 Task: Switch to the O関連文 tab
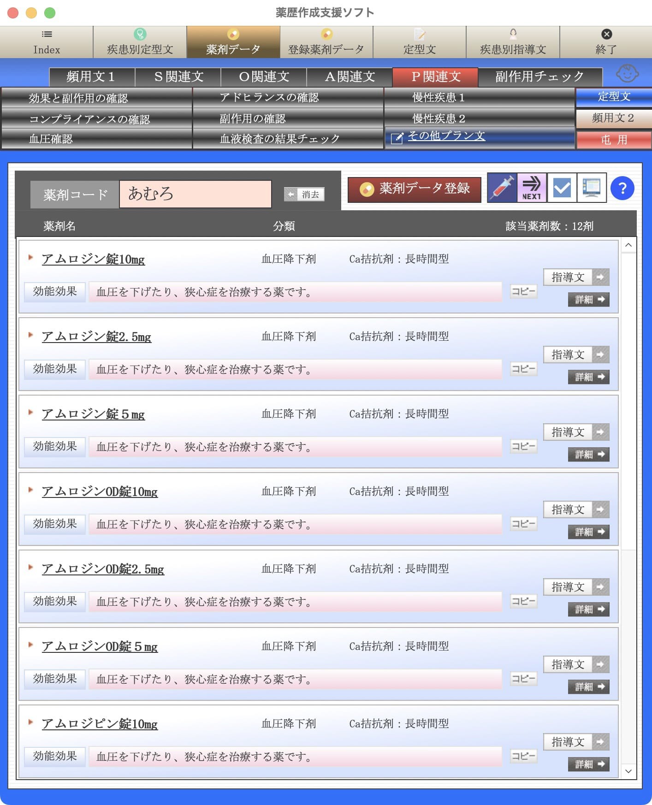tap(264, 77)
